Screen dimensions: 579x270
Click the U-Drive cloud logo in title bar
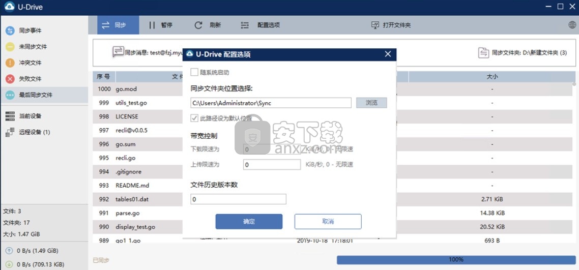coord(9,7)
